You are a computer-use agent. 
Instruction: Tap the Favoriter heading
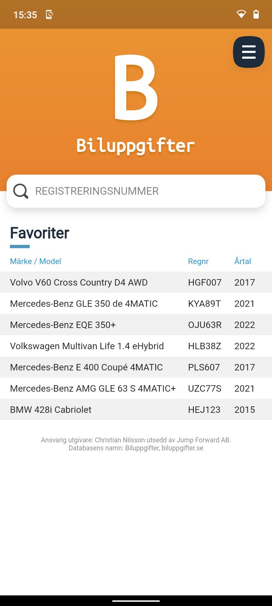(x=40, y=233)
